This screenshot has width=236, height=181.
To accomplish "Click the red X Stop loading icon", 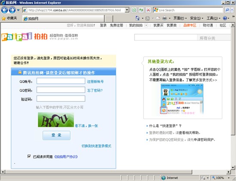I will (148, 10).
